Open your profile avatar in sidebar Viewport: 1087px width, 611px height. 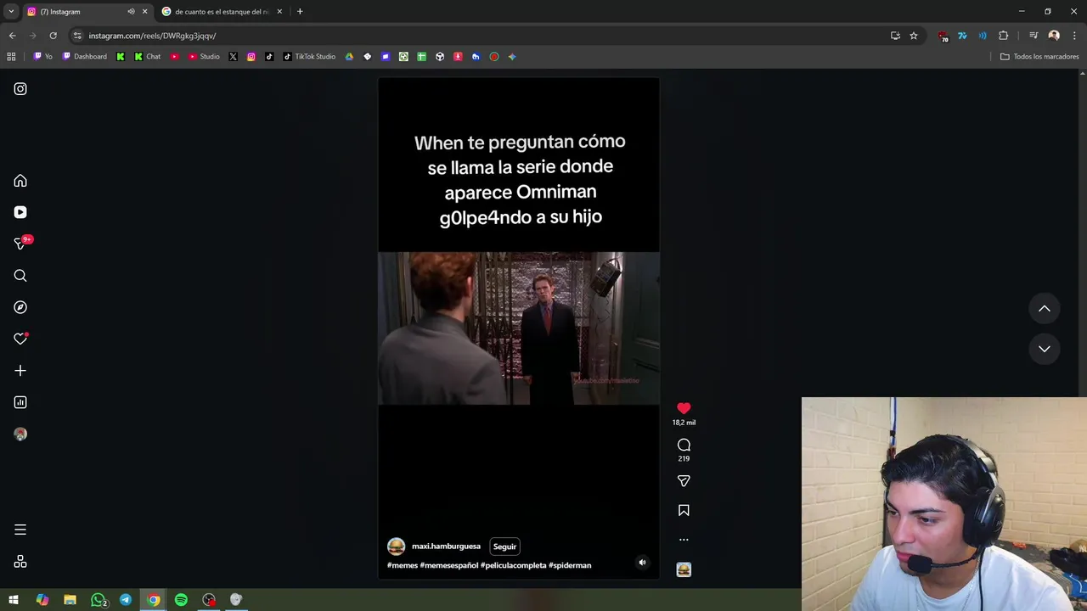pos(20,434)
